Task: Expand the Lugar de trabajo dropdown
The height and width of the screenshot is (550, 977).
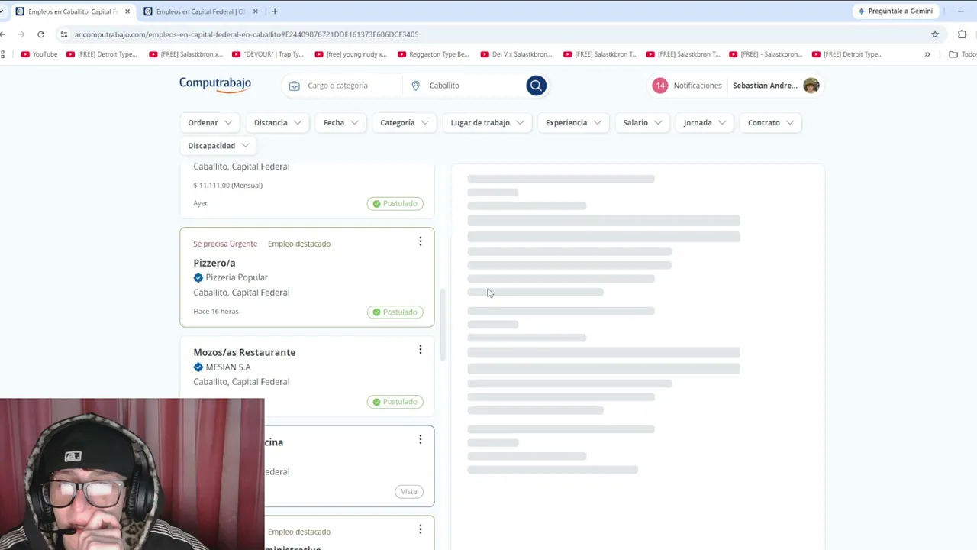Action: click(x=487, y=122)
